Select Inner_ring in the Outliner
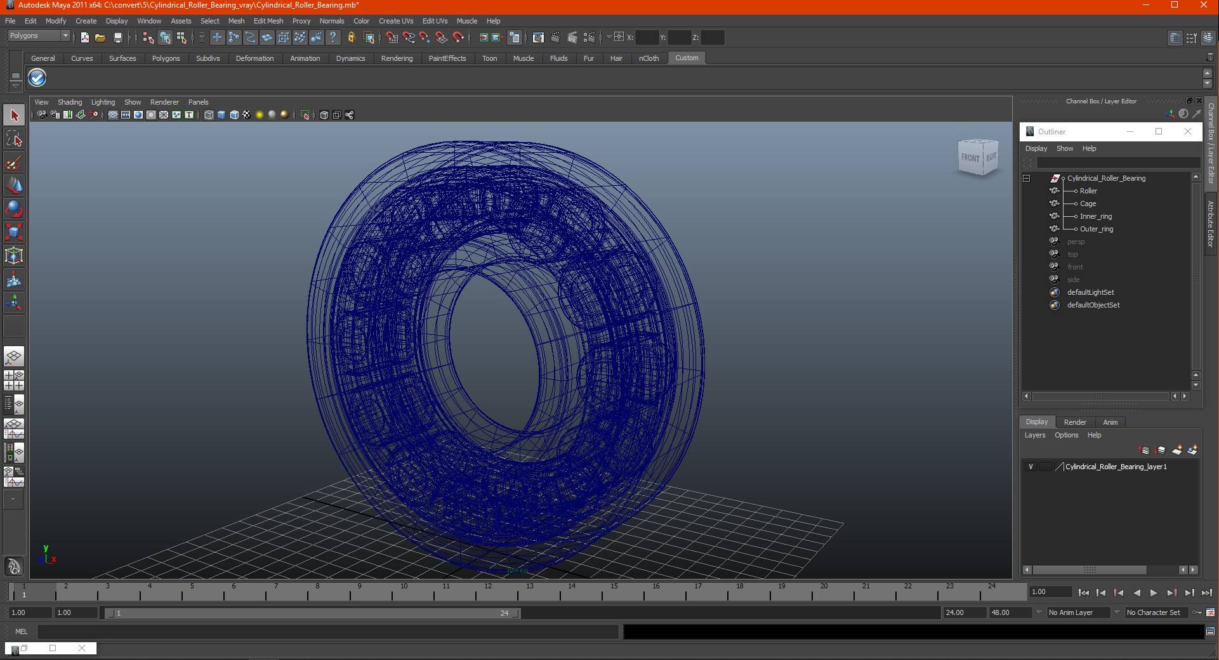1219x660 pixels. (x=1096, y=216)
